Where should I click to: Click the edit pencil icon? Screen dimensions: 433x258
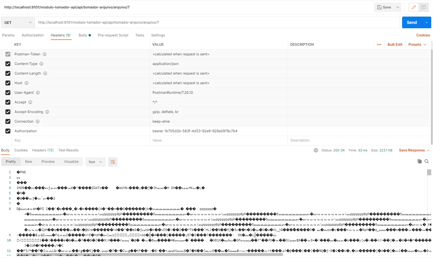click(x=413, y=7)
